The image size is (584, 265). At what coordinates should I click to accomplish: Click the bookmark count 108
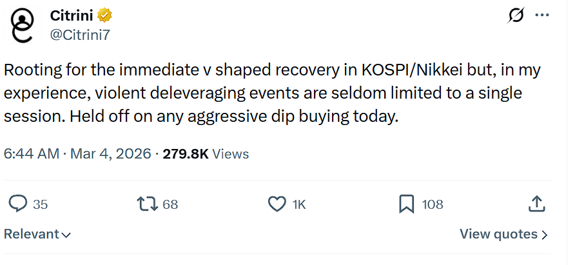[433, 204]
